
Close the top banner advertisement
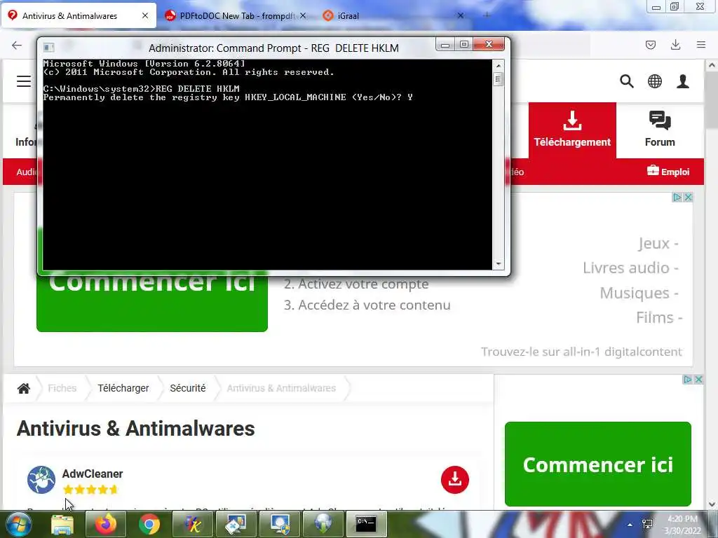point(688,197)
